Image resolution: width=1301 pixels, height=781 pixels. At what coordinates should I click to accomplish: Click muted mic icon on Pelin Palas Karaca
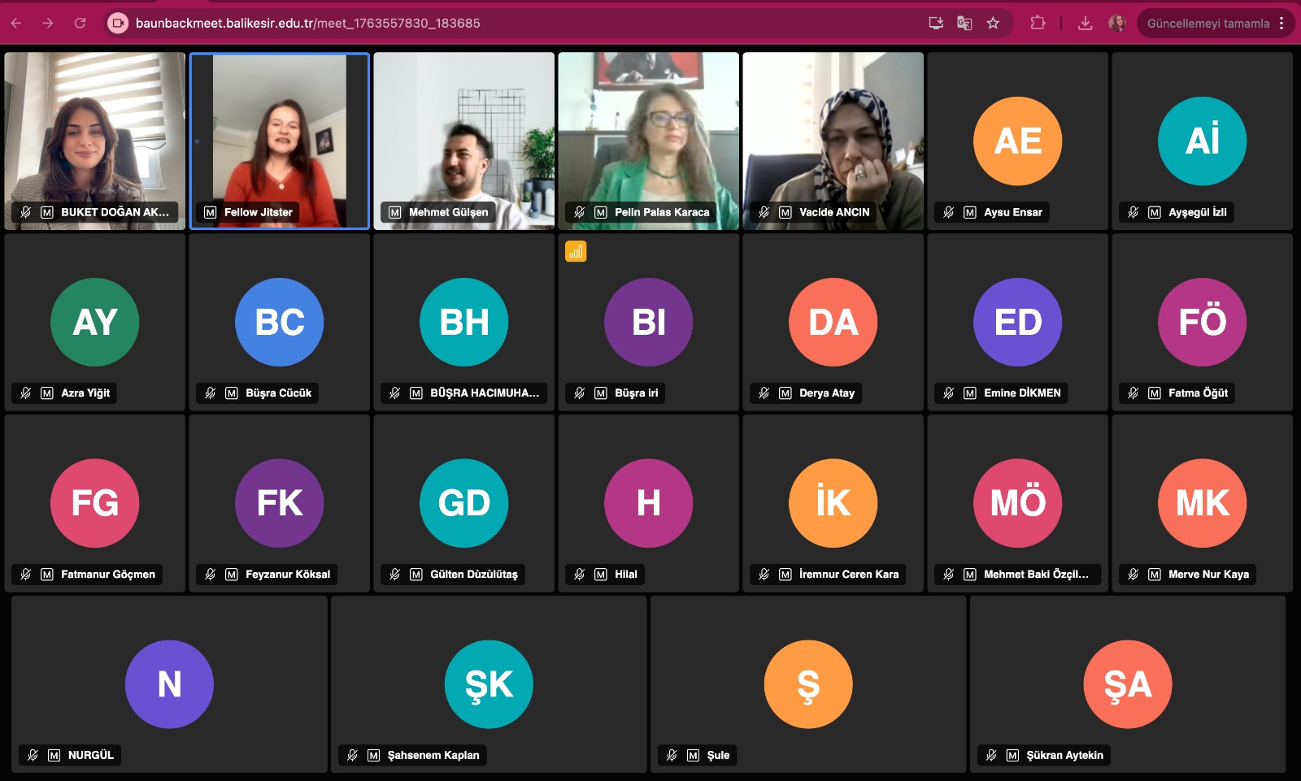pyautogui.click(x=579, y=212)
